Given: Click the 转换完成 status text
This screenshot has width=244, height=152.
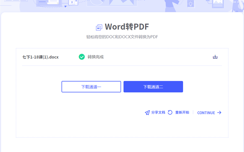Looking at the screenshot, I should (95, 57).
